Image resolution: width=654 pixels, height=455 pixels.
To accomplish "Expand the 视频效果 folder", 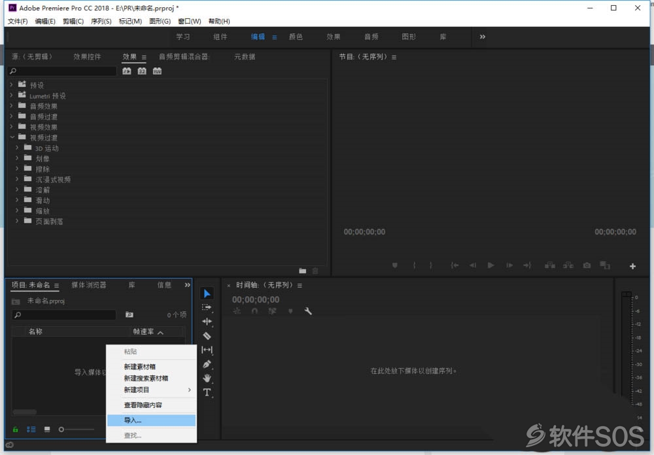I will (x=12, y=126).
